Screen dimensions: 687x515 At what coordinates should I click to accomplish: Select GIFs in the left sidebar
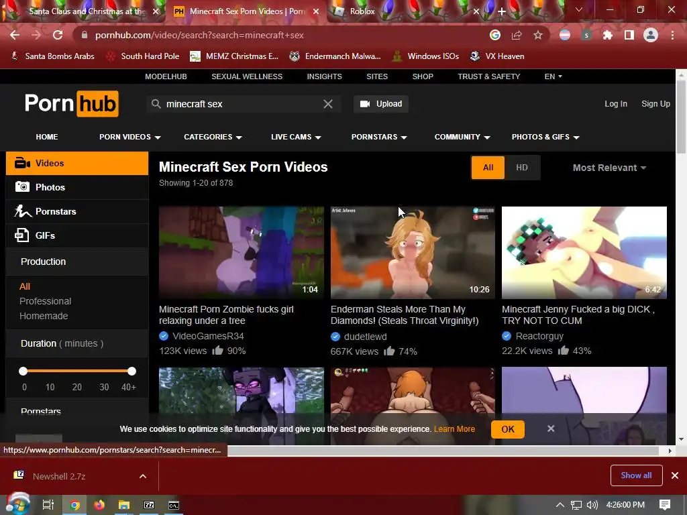[x=77, y=235]
